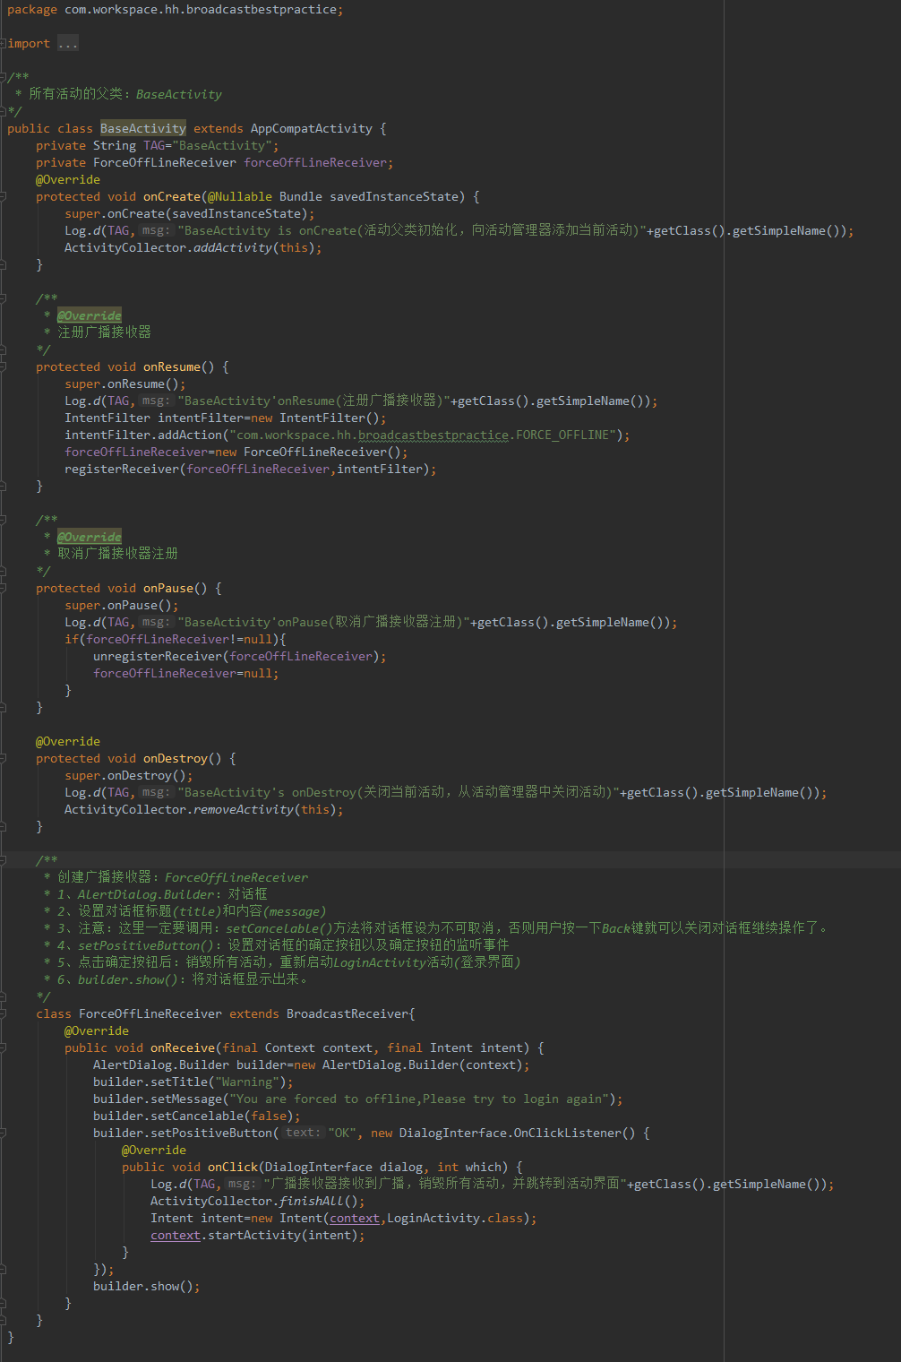901x1362 pixels.
Task: Click the IntentFilter type at start of declaration line
Action: pyautogui.click(x=107, y=418)
